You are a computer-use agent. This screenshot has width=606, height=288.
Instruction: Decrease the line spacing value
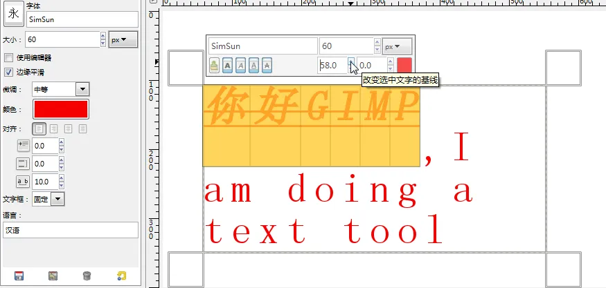click(x=62, y=168)
